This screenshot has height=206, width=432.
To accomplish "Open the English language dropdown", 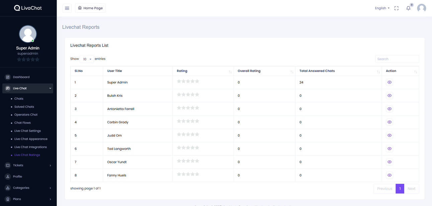I will [382, 8].
